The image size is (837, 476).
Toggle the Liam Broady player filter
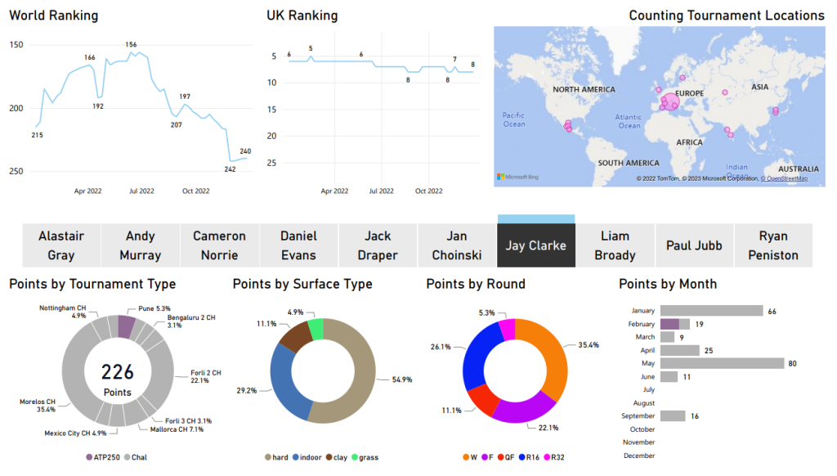pyautogui.click(x=615, y=245)
